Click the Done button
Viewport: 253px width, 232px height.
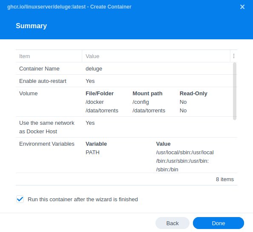[218, 223]
